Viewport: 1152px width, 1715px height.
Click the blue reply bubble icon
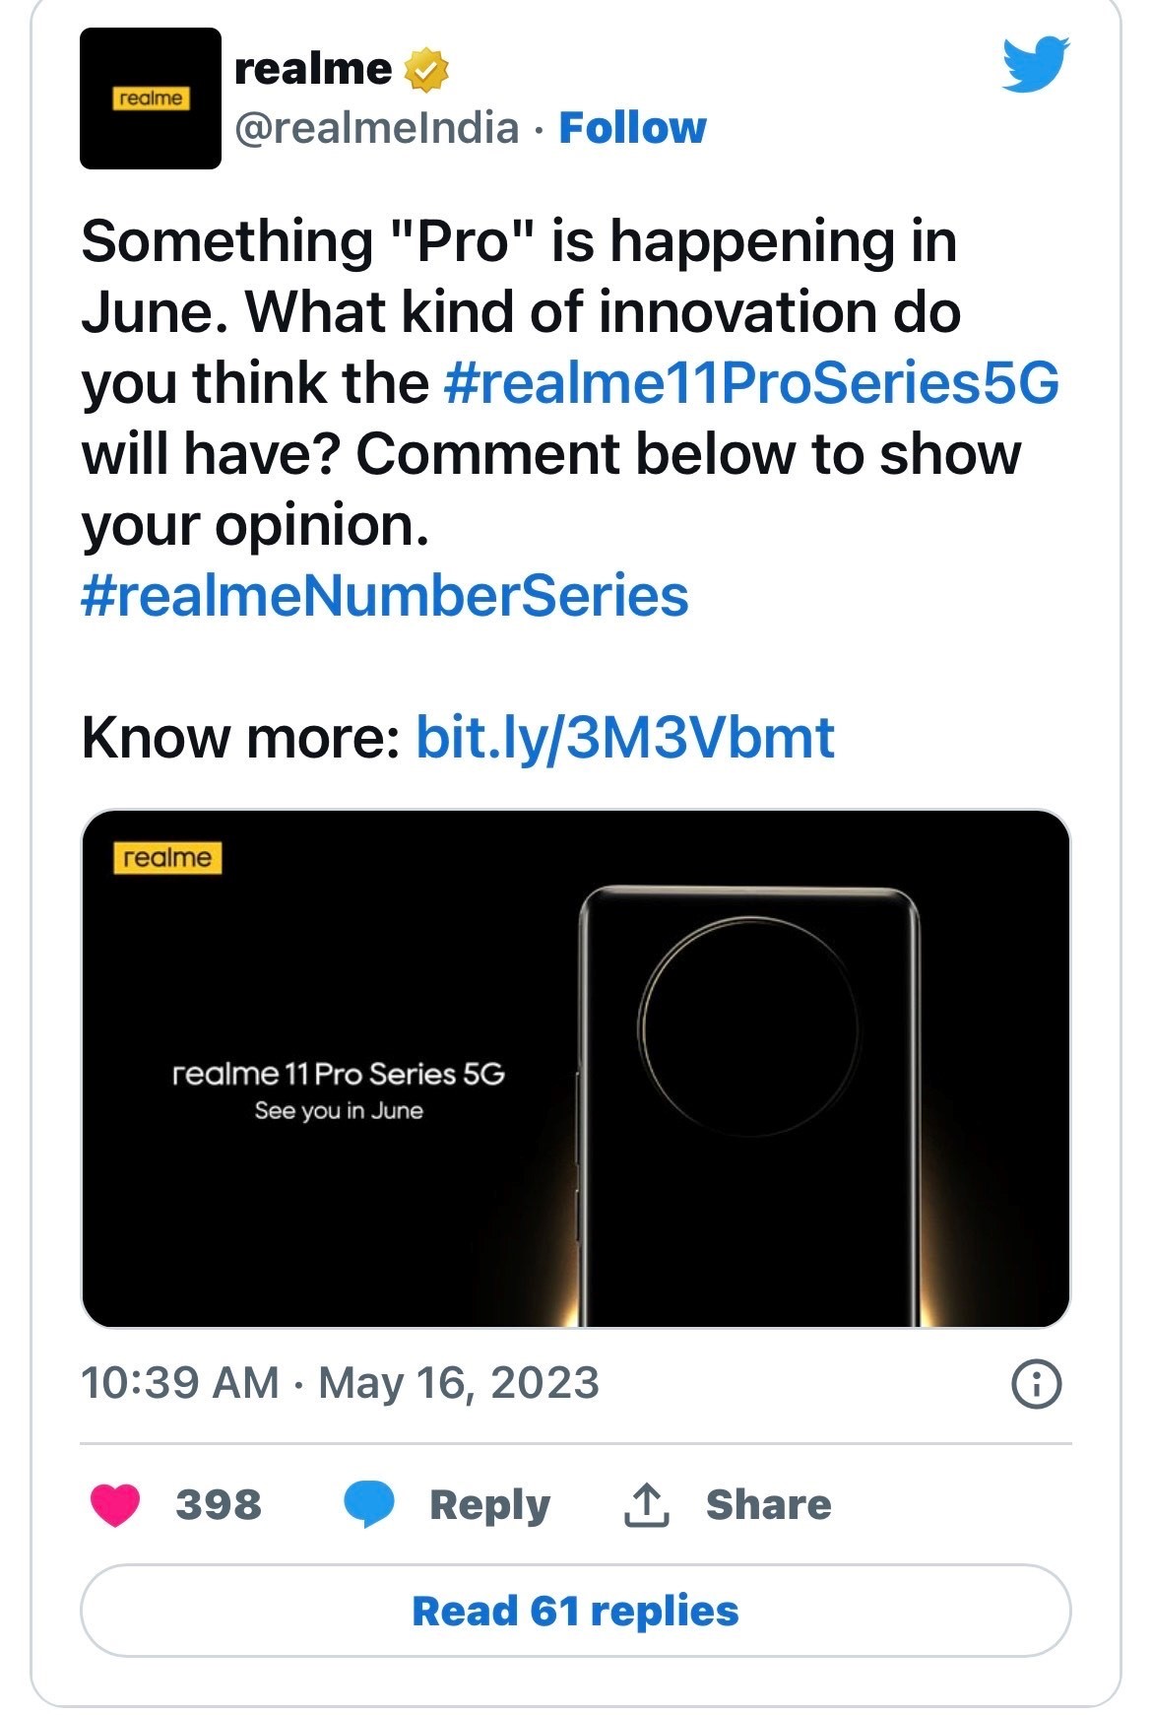tap(368, 1504)
